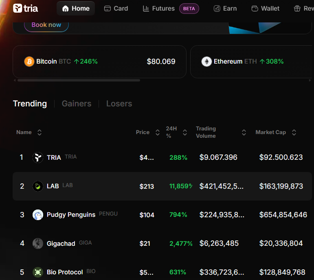Sort by Price column arrows

point(158,132)
